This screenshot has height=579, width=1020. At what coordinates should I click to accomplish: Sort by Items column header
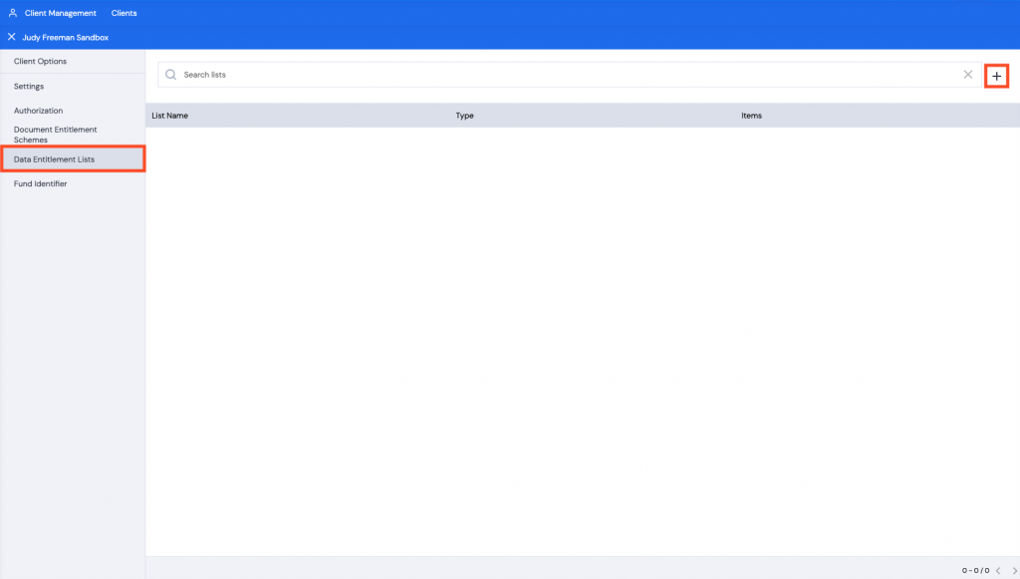click(x=751, y=116)
